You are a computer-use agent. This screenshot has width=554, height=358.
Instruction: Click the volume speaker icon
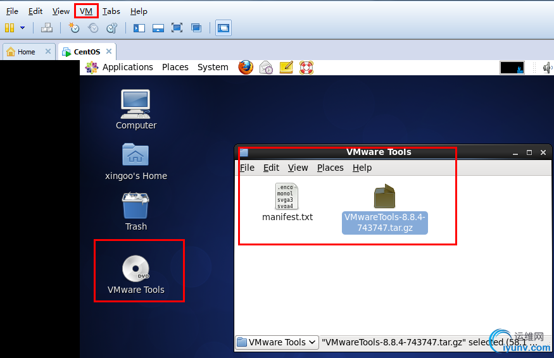[547, 68]
